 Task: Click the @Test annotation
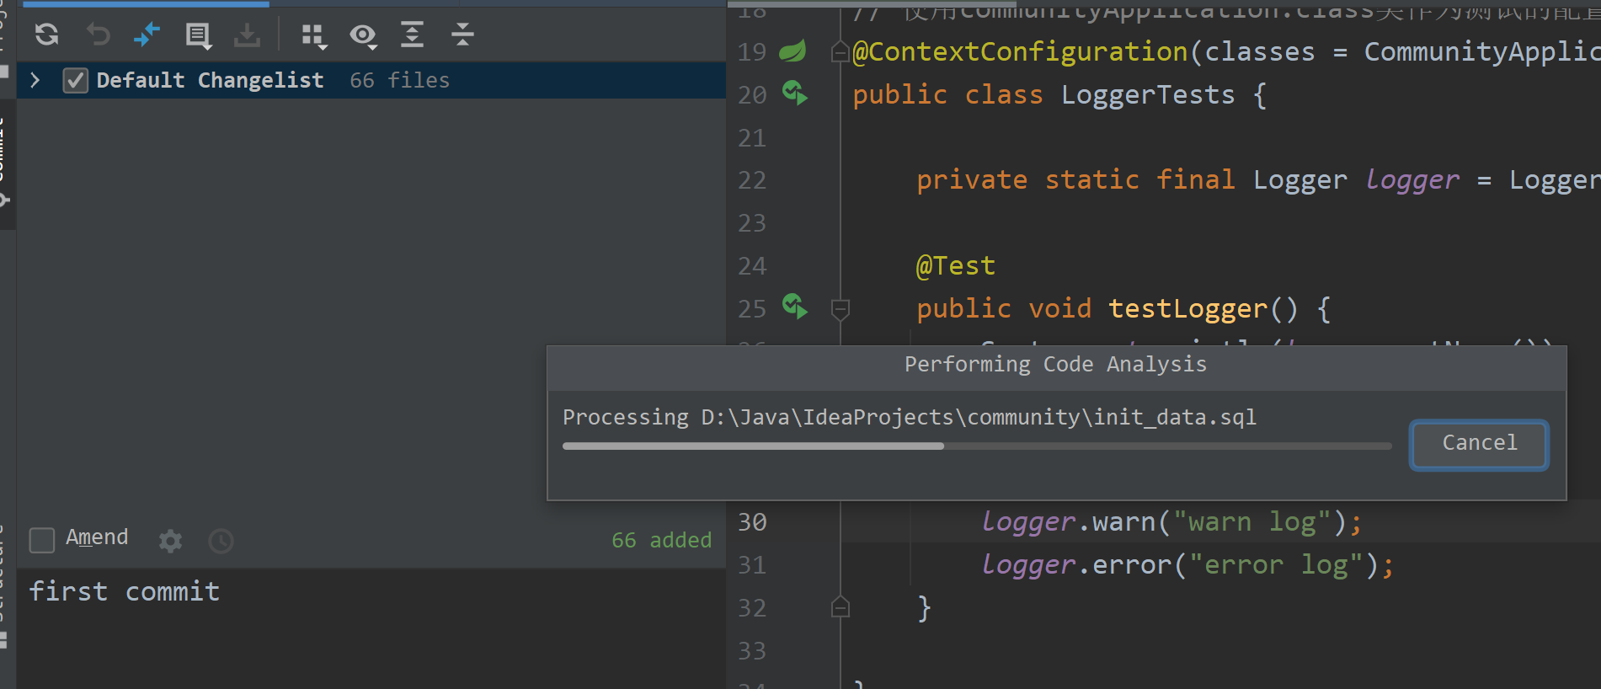[956, 266]
